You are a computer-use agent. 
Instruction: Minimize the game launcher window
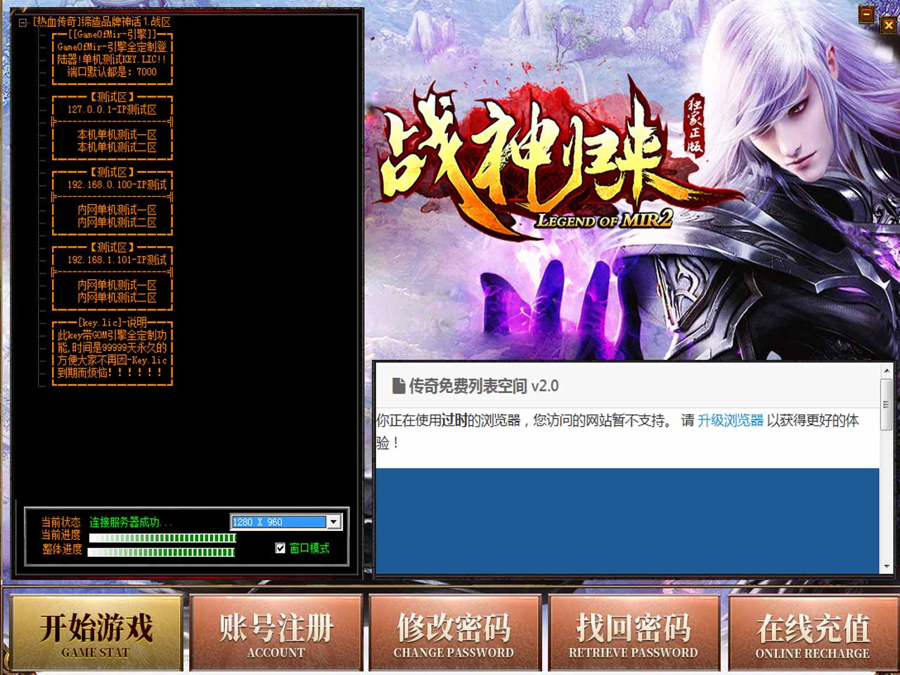[x=866, y=14]
